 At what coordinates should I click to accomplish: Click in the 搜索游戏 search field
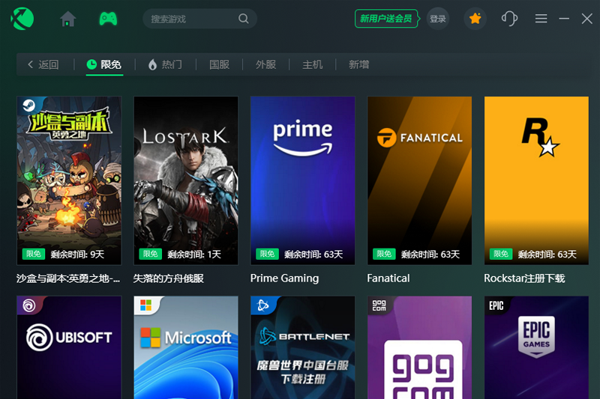[199, 19]
